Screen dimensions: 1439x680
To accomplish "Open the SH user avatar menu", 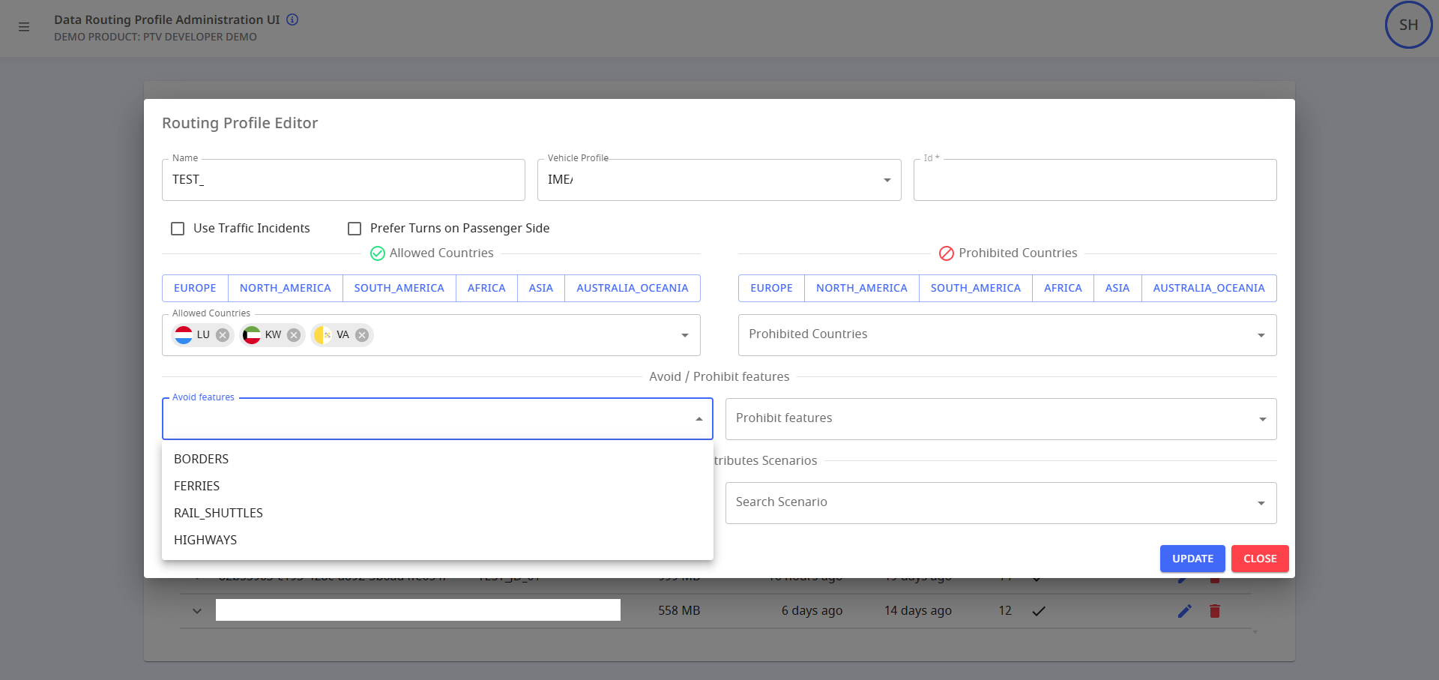I will 1408,25.
